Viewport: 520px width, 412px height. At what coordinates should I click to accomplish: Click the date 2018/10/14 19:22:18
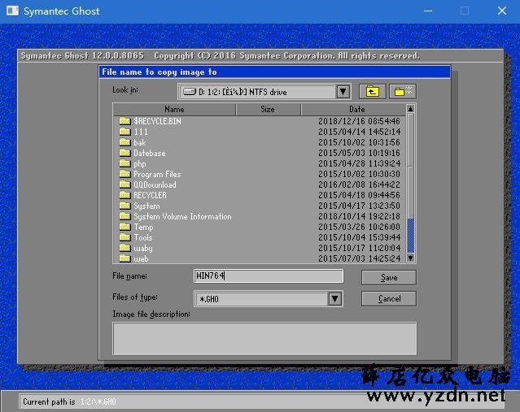(x=359, y=217)
